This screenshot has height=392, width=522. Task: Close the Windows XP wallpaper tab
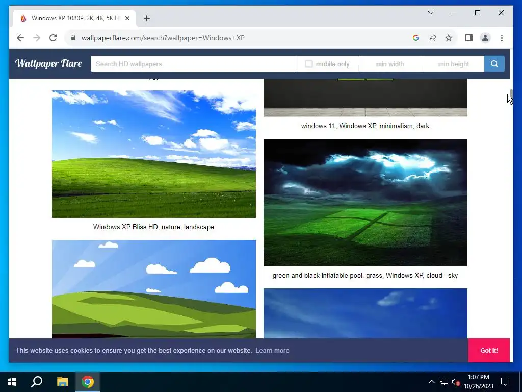127,18
